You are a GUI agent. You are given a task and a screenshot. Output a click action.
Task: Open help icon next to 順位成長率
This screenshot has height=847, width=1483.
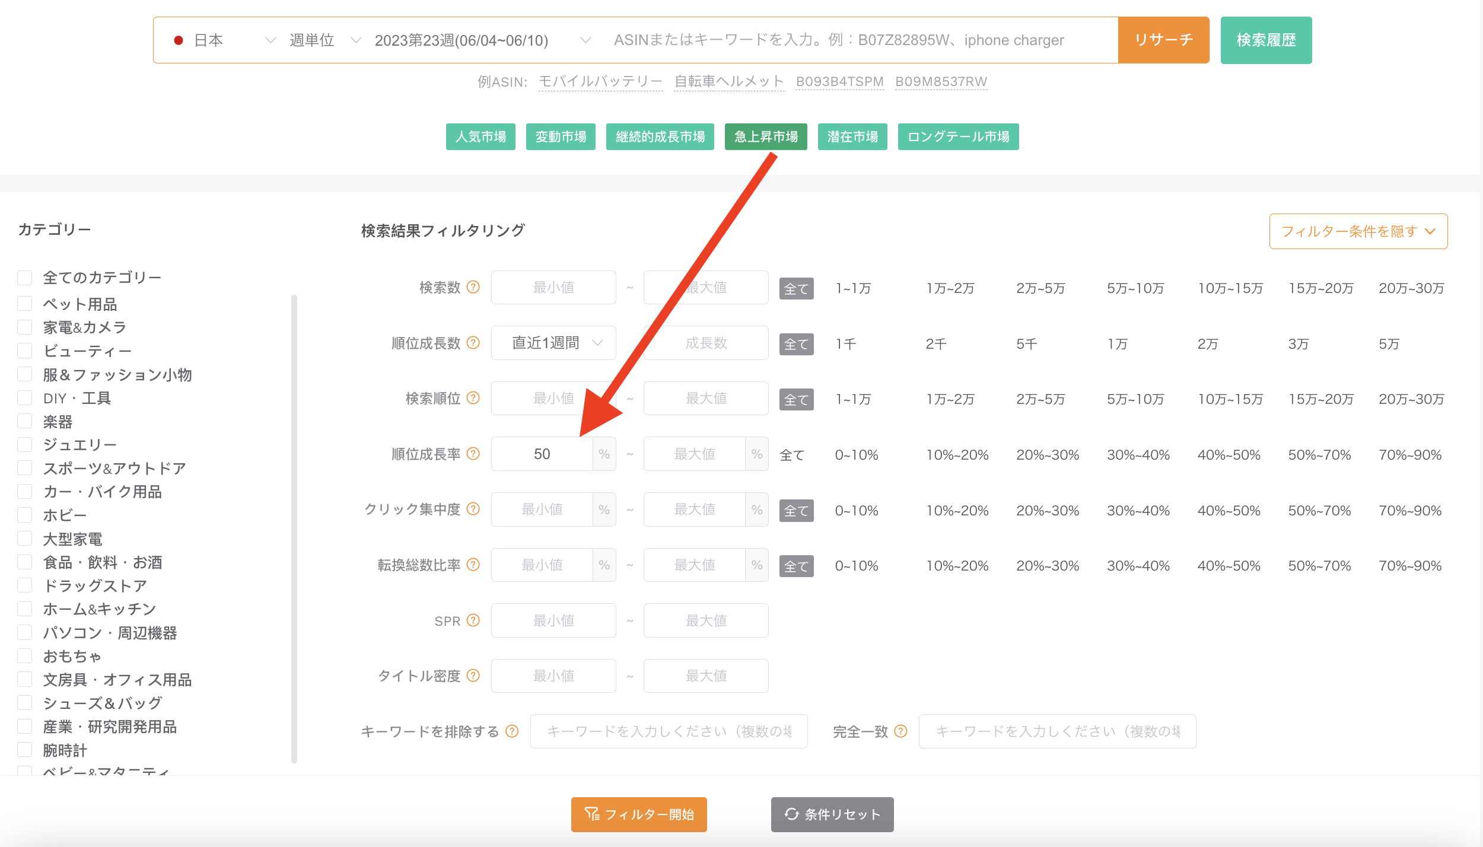tap(473, 454)
